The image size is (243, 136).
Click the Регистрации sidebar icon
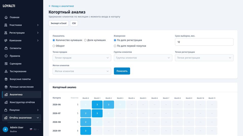click(6, 33)
